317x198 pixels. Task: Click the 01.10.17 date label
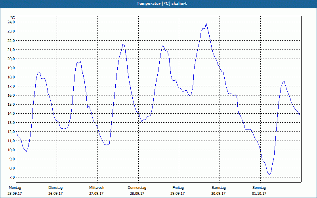click(259, 194)
